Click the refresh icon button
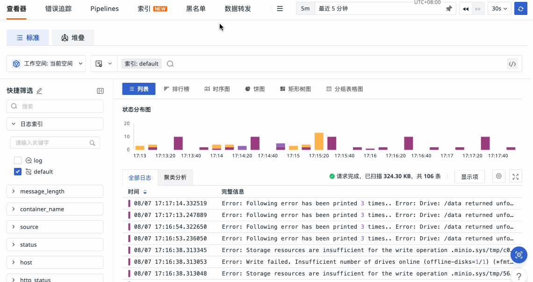 click(520, 8)
